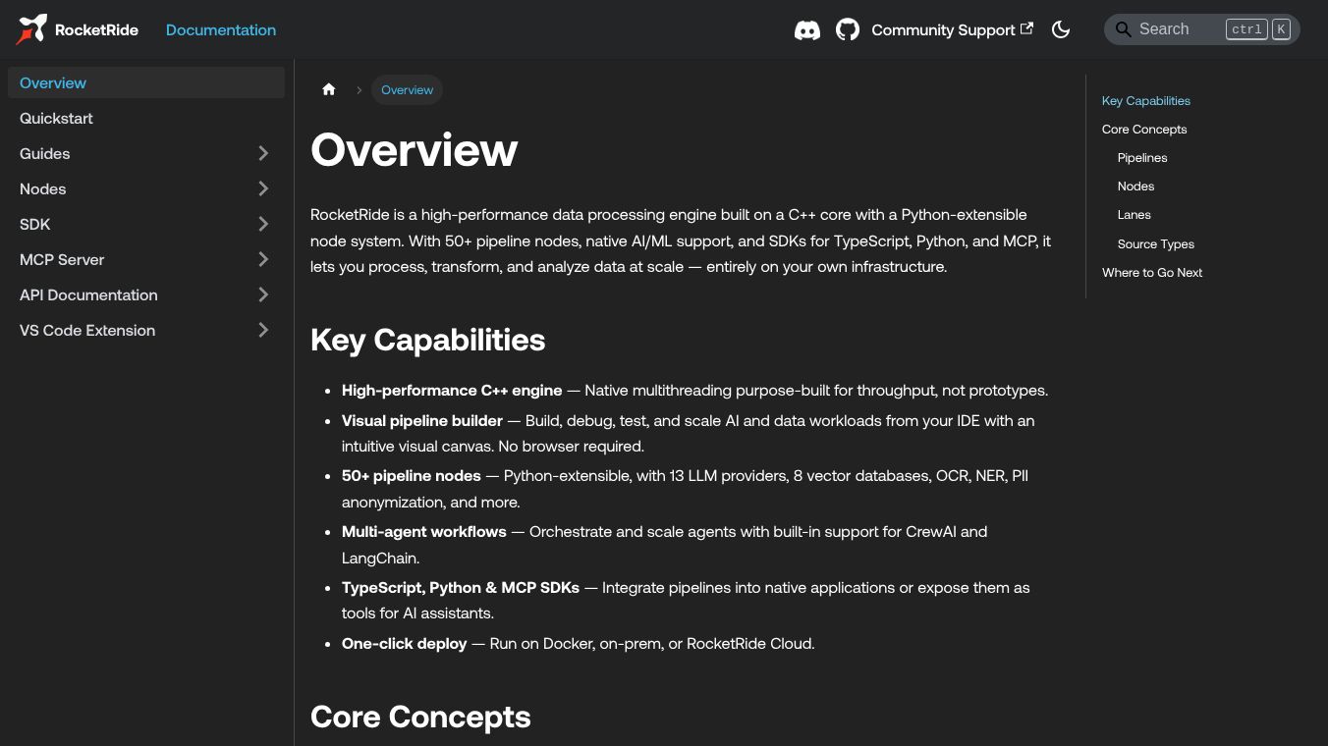Image resolution: width=1328 pixels, height=746 pixels.
Task: Click the home breadcrumb icon
Action: (x=329, y=90)
